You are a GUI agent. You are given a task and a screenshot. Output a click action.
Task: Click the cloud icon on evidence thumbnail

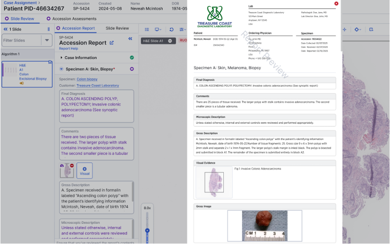coord(62,166)
